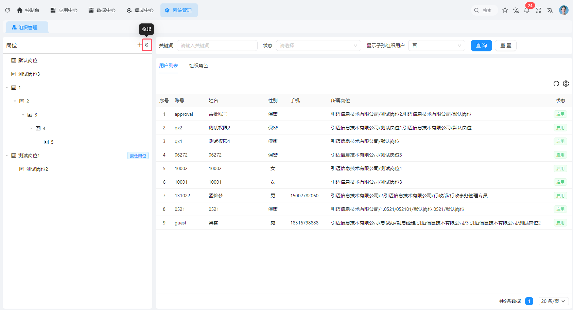
Task: Click the 关键词 keyword input field
Action: click(x=217, y=45)
